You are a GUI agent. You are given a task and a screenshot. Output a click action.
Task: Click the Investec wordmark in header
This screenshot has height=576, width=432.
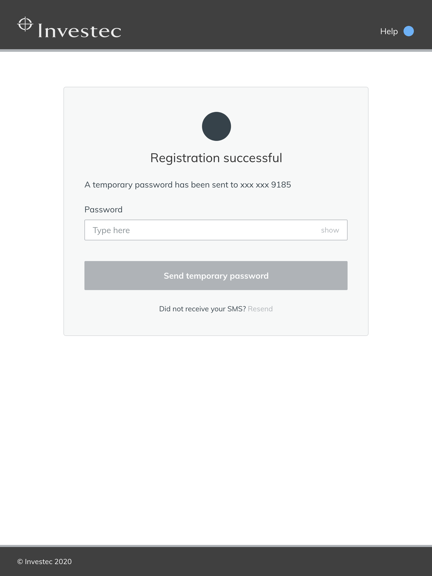coord(80,31)
